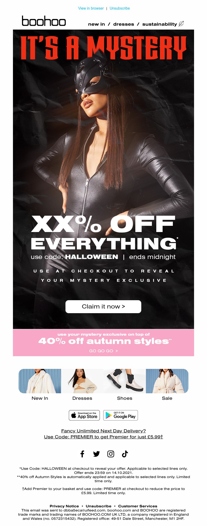Screen dimensions: 207x526
Task: Get the app on Google Play
Action: [x=121, y=415]
